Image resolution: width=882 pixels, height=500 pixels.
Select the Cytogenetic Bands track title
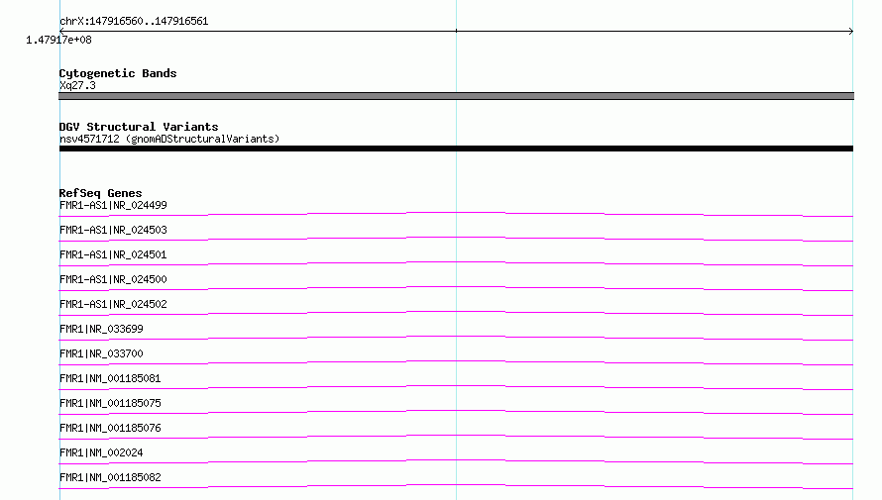tap(118, 73)
